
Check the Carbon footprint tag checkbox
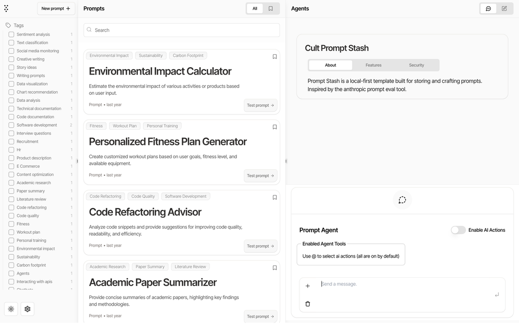tap(11, 265)
